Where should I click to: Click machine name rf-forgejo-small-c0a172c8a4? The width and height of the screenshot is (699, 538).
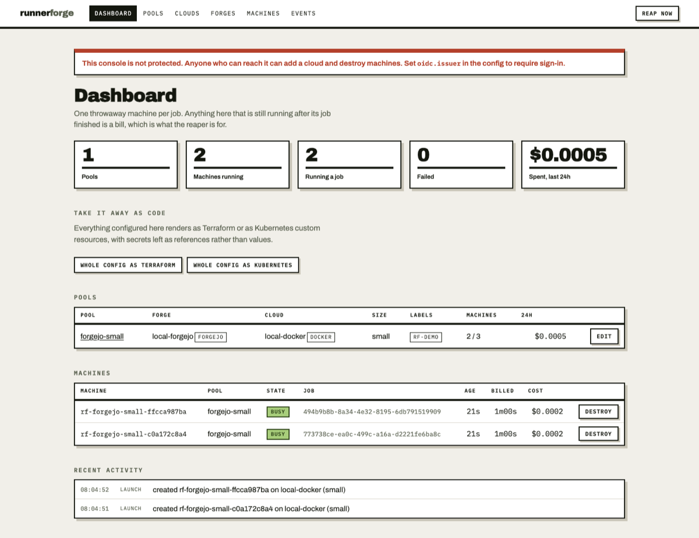pos(133,434)
